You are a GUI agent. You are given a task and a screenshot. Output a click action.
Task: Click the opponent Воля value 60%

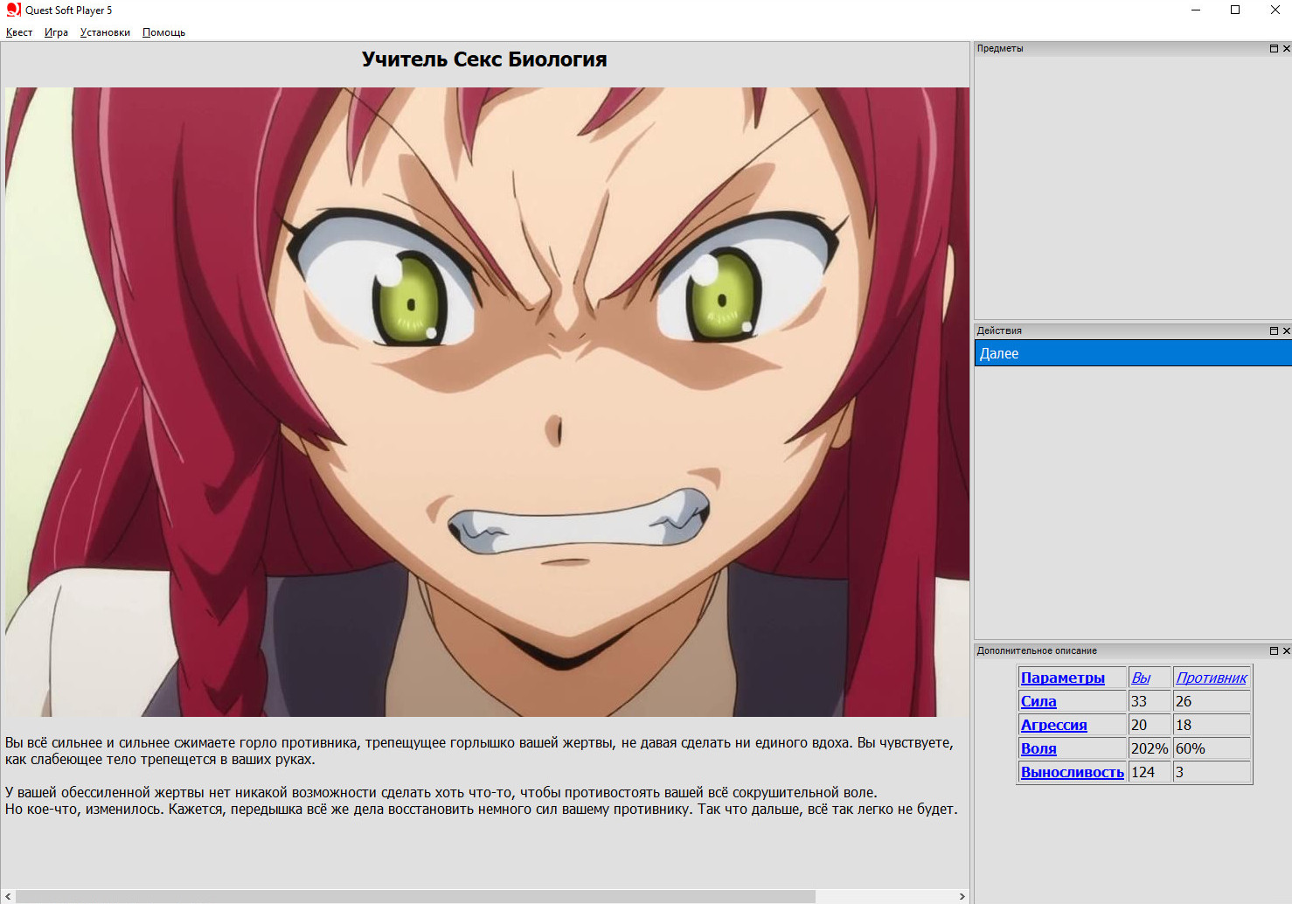point(1191,748)
